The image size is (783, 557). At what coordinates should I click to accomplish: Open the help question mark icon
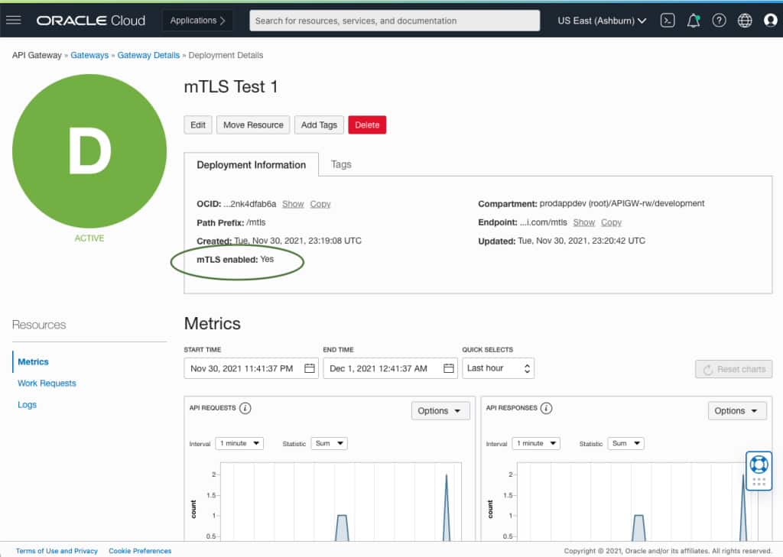[719, 21]
